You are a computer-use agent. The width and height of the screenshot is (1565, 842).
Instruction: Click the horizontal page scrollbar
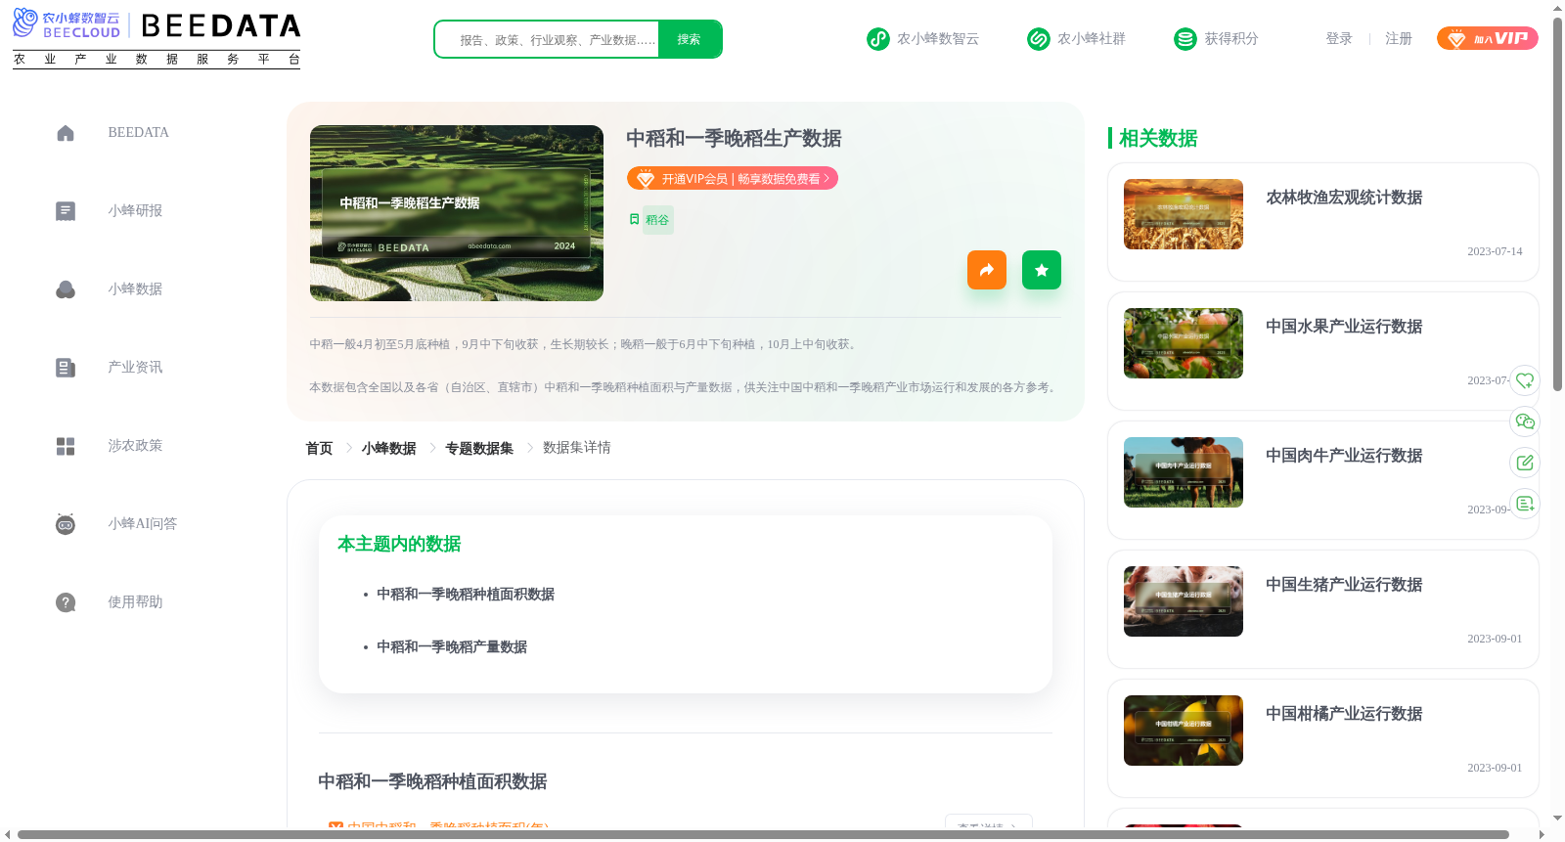[x=763, y=835]
